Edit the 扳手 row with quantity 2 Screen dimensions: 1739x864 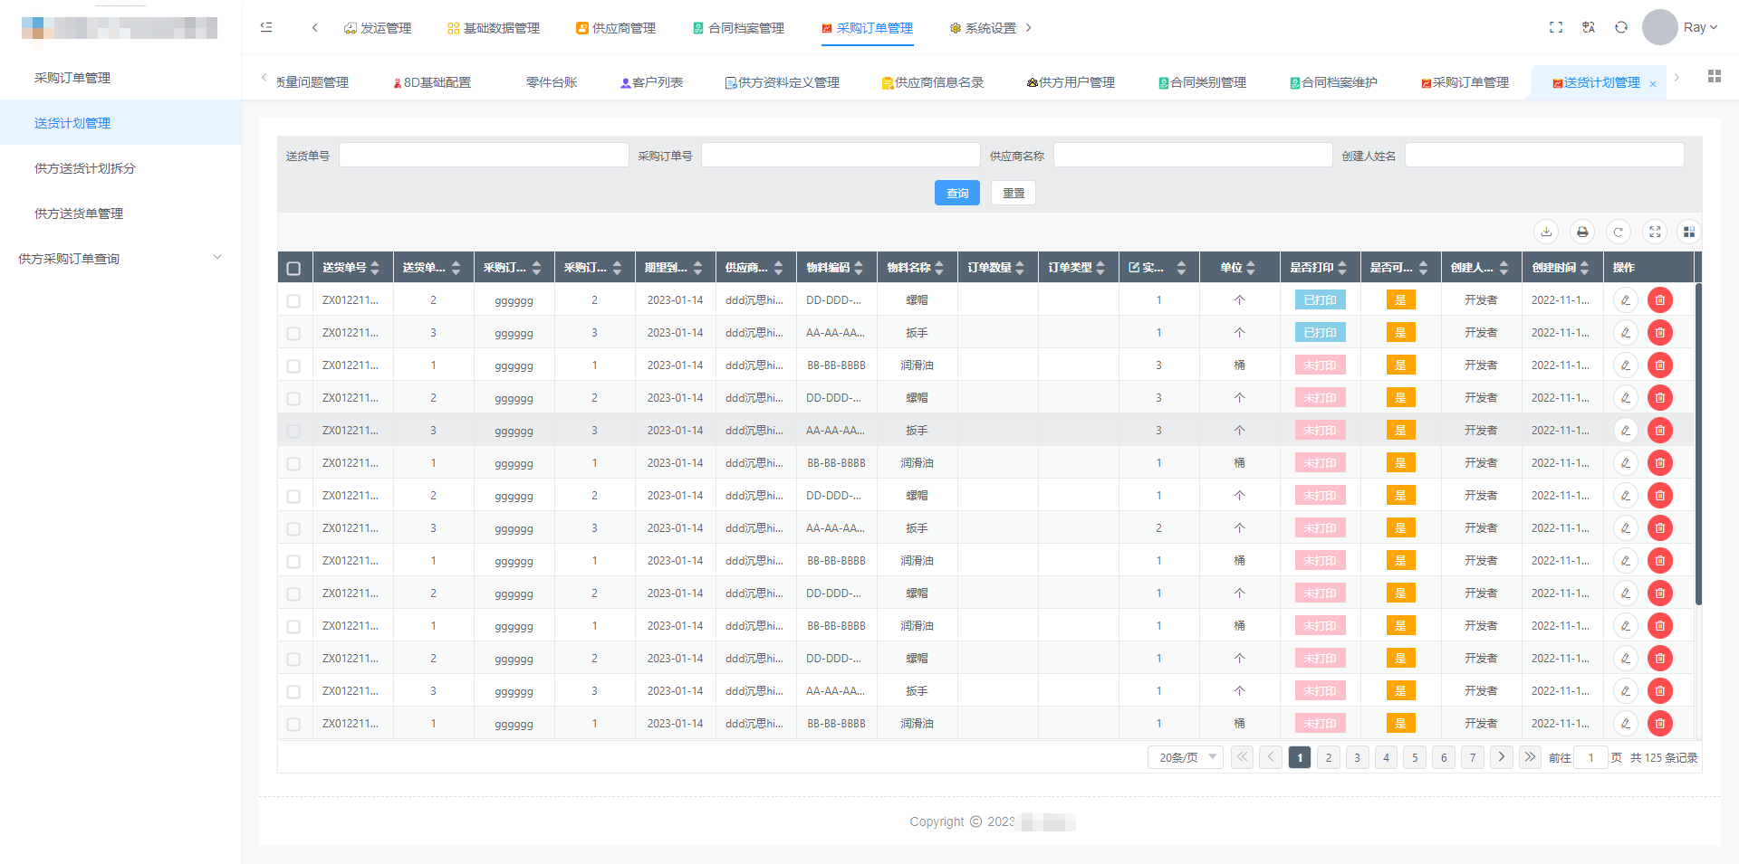(x=1626, y=528)
